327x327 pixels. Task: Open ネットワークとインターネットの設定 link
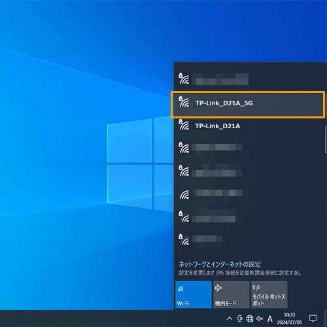tap(220, 264)
